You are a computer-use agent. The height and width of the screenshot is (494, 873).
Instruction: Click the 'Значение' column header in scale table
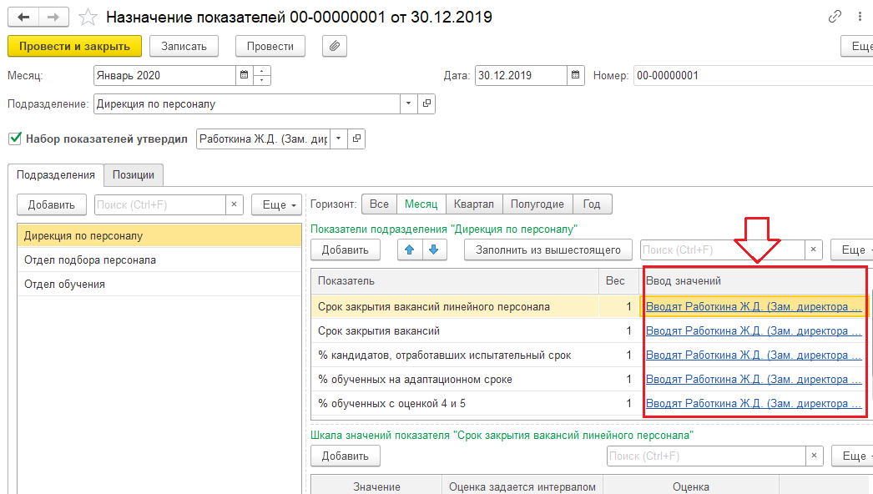[376, 486]
